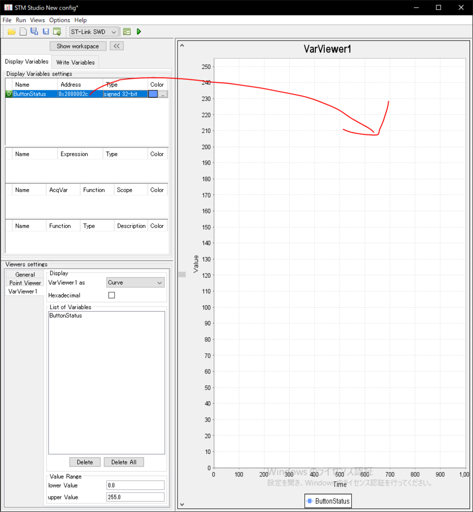Open a configuration file with the folder icon

[12, 31]
